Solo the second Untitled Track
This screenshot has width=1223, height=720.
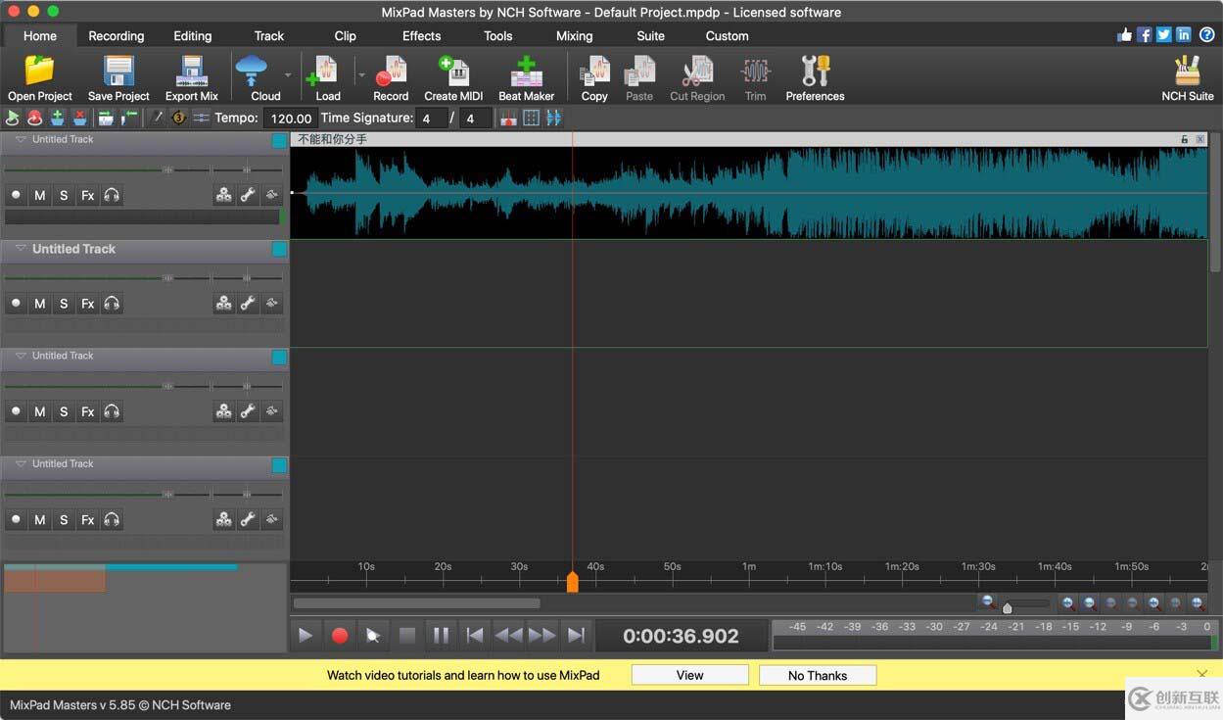pyautogui.click(x=63, y=304)
